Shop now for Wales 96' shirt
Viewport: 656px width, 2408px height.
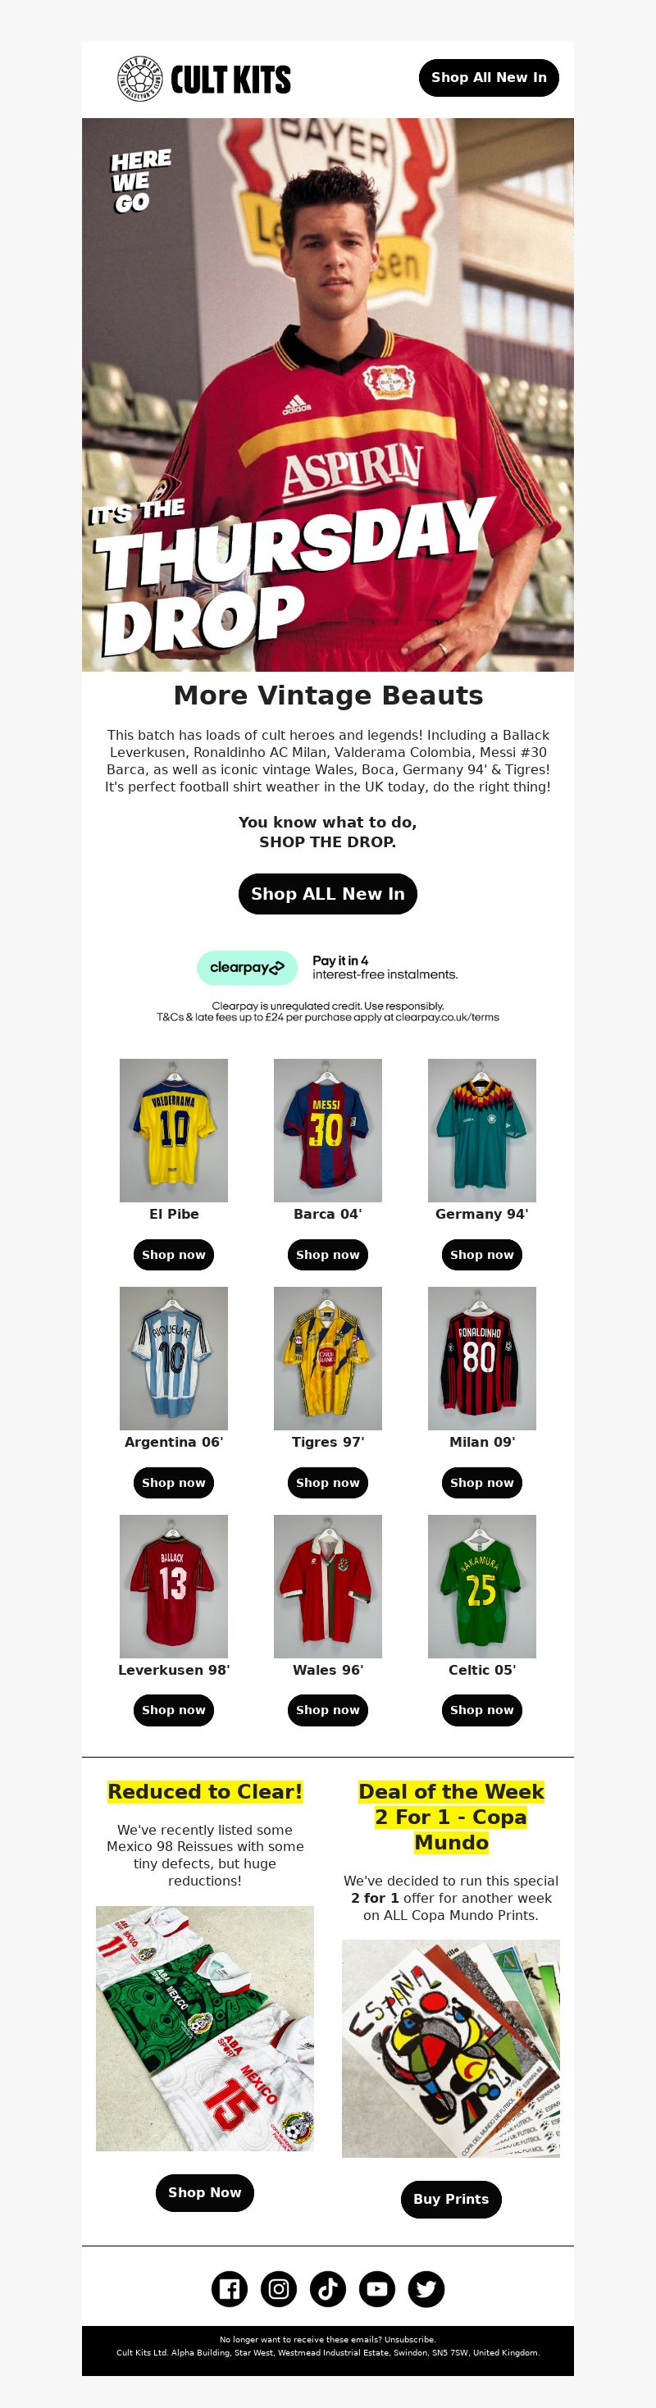[x=328, y=1710]
